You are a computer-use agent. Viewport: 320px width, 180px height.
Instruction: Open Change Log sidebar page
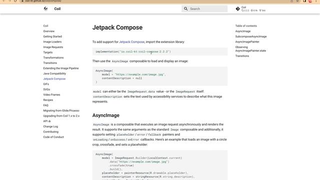50,126
